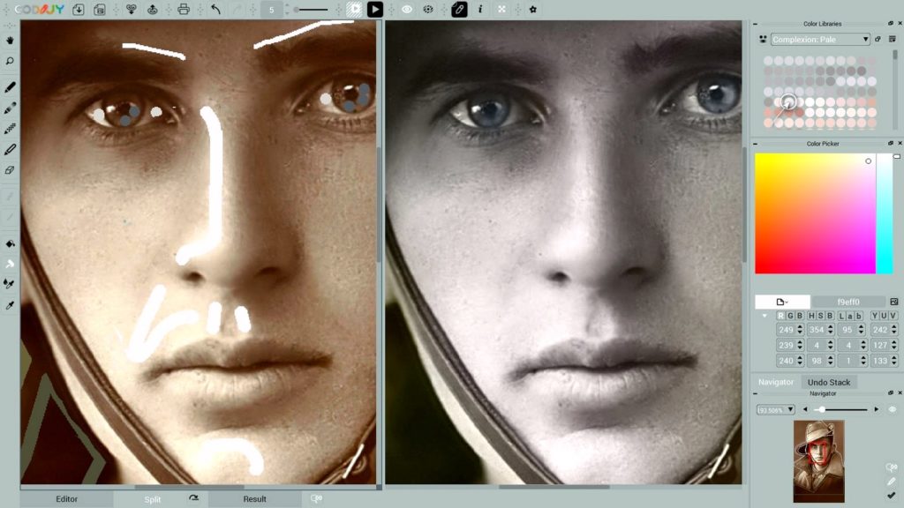
Task: Select the Zoom magnifier tool
Action: pyautogui.click(x=10, y=61)
